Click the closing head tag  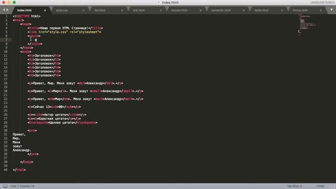[27, 48]
